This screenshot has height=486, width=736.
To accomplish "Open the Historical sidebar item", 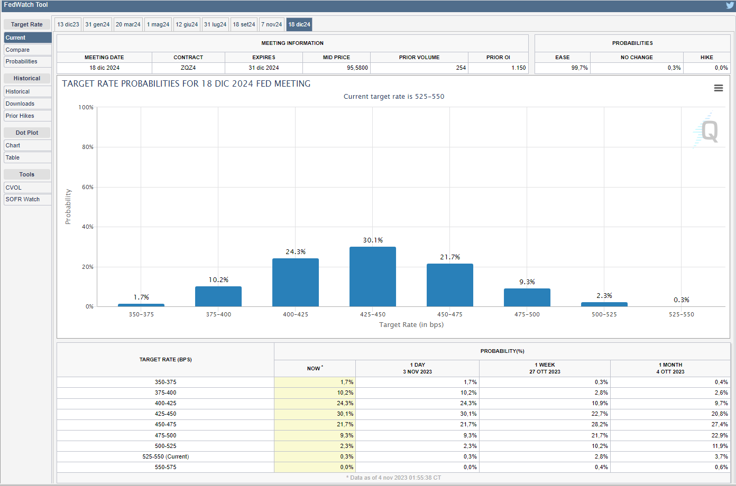I will 27,91.
